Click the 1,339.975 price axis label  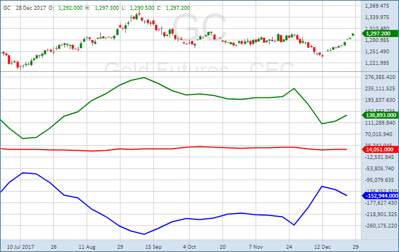(377, 17)
